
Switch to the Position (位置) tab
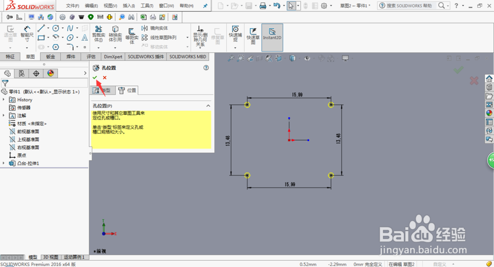127,90
